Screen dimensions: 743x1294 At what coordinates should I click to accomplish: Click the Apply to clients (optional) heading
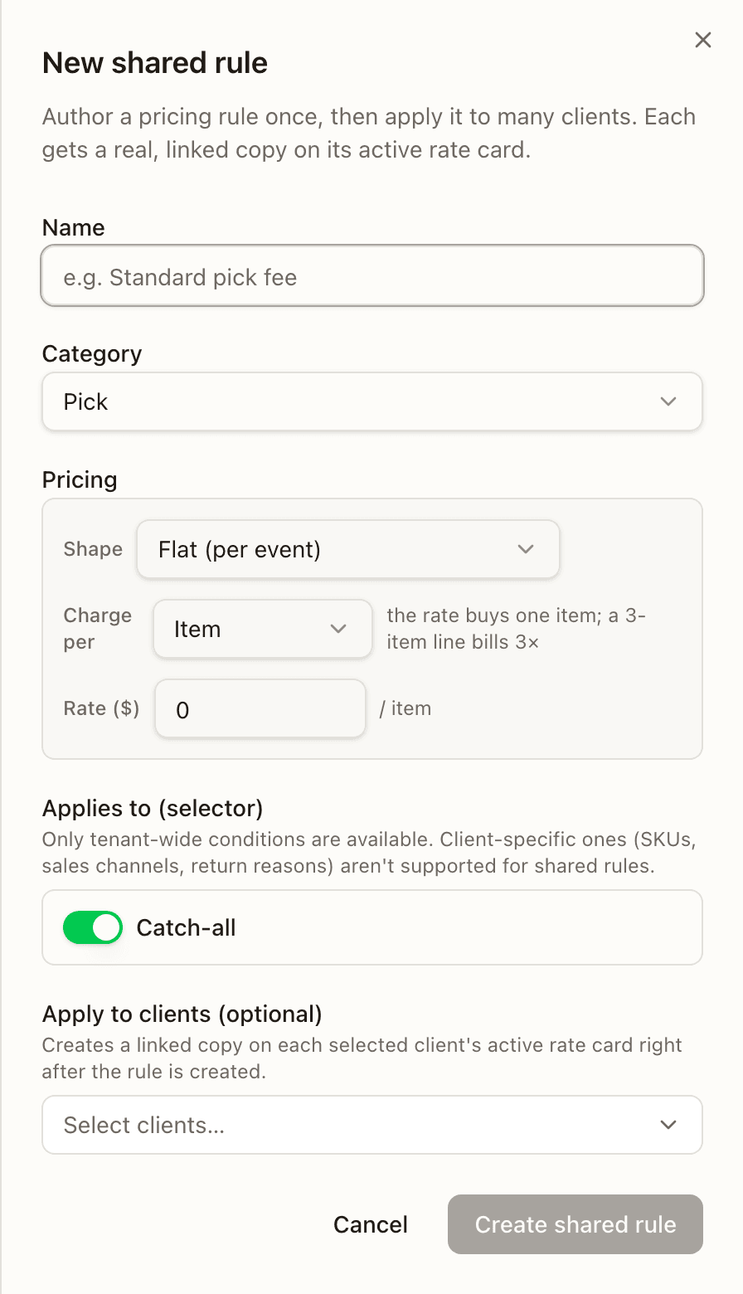[182, 1014]
